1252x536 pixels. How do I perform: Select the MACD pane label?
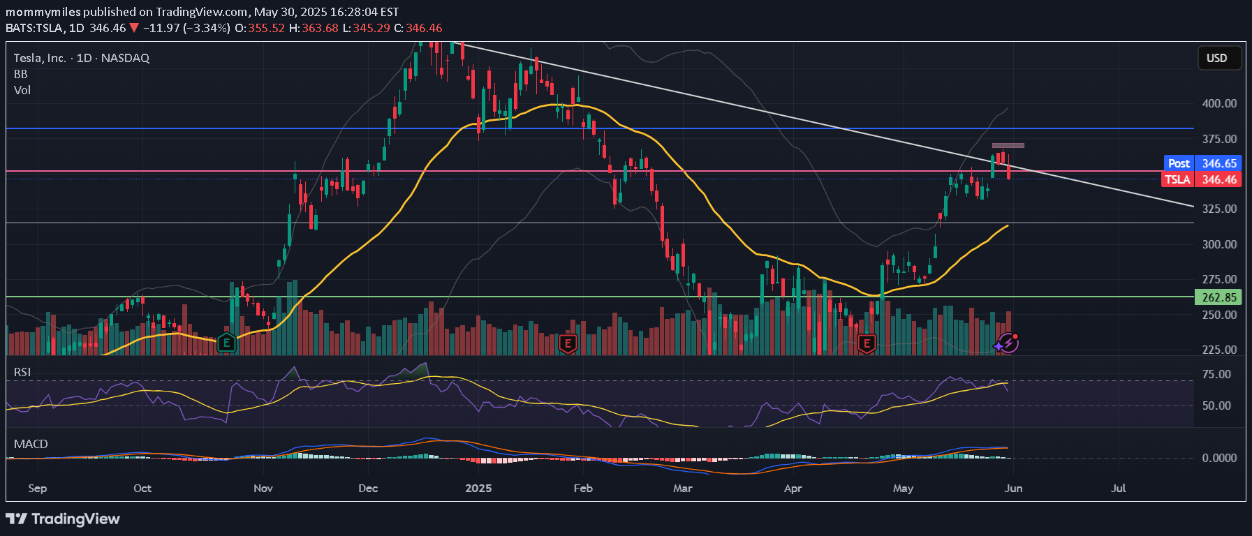[x=31, y=444]
